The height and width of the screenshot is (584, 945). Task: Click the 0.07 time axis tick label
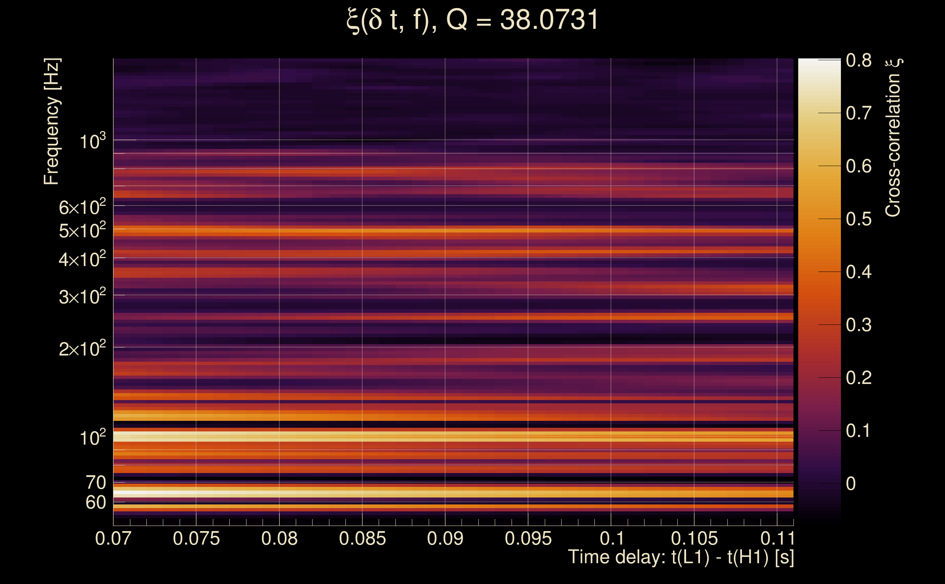[113, 538]
